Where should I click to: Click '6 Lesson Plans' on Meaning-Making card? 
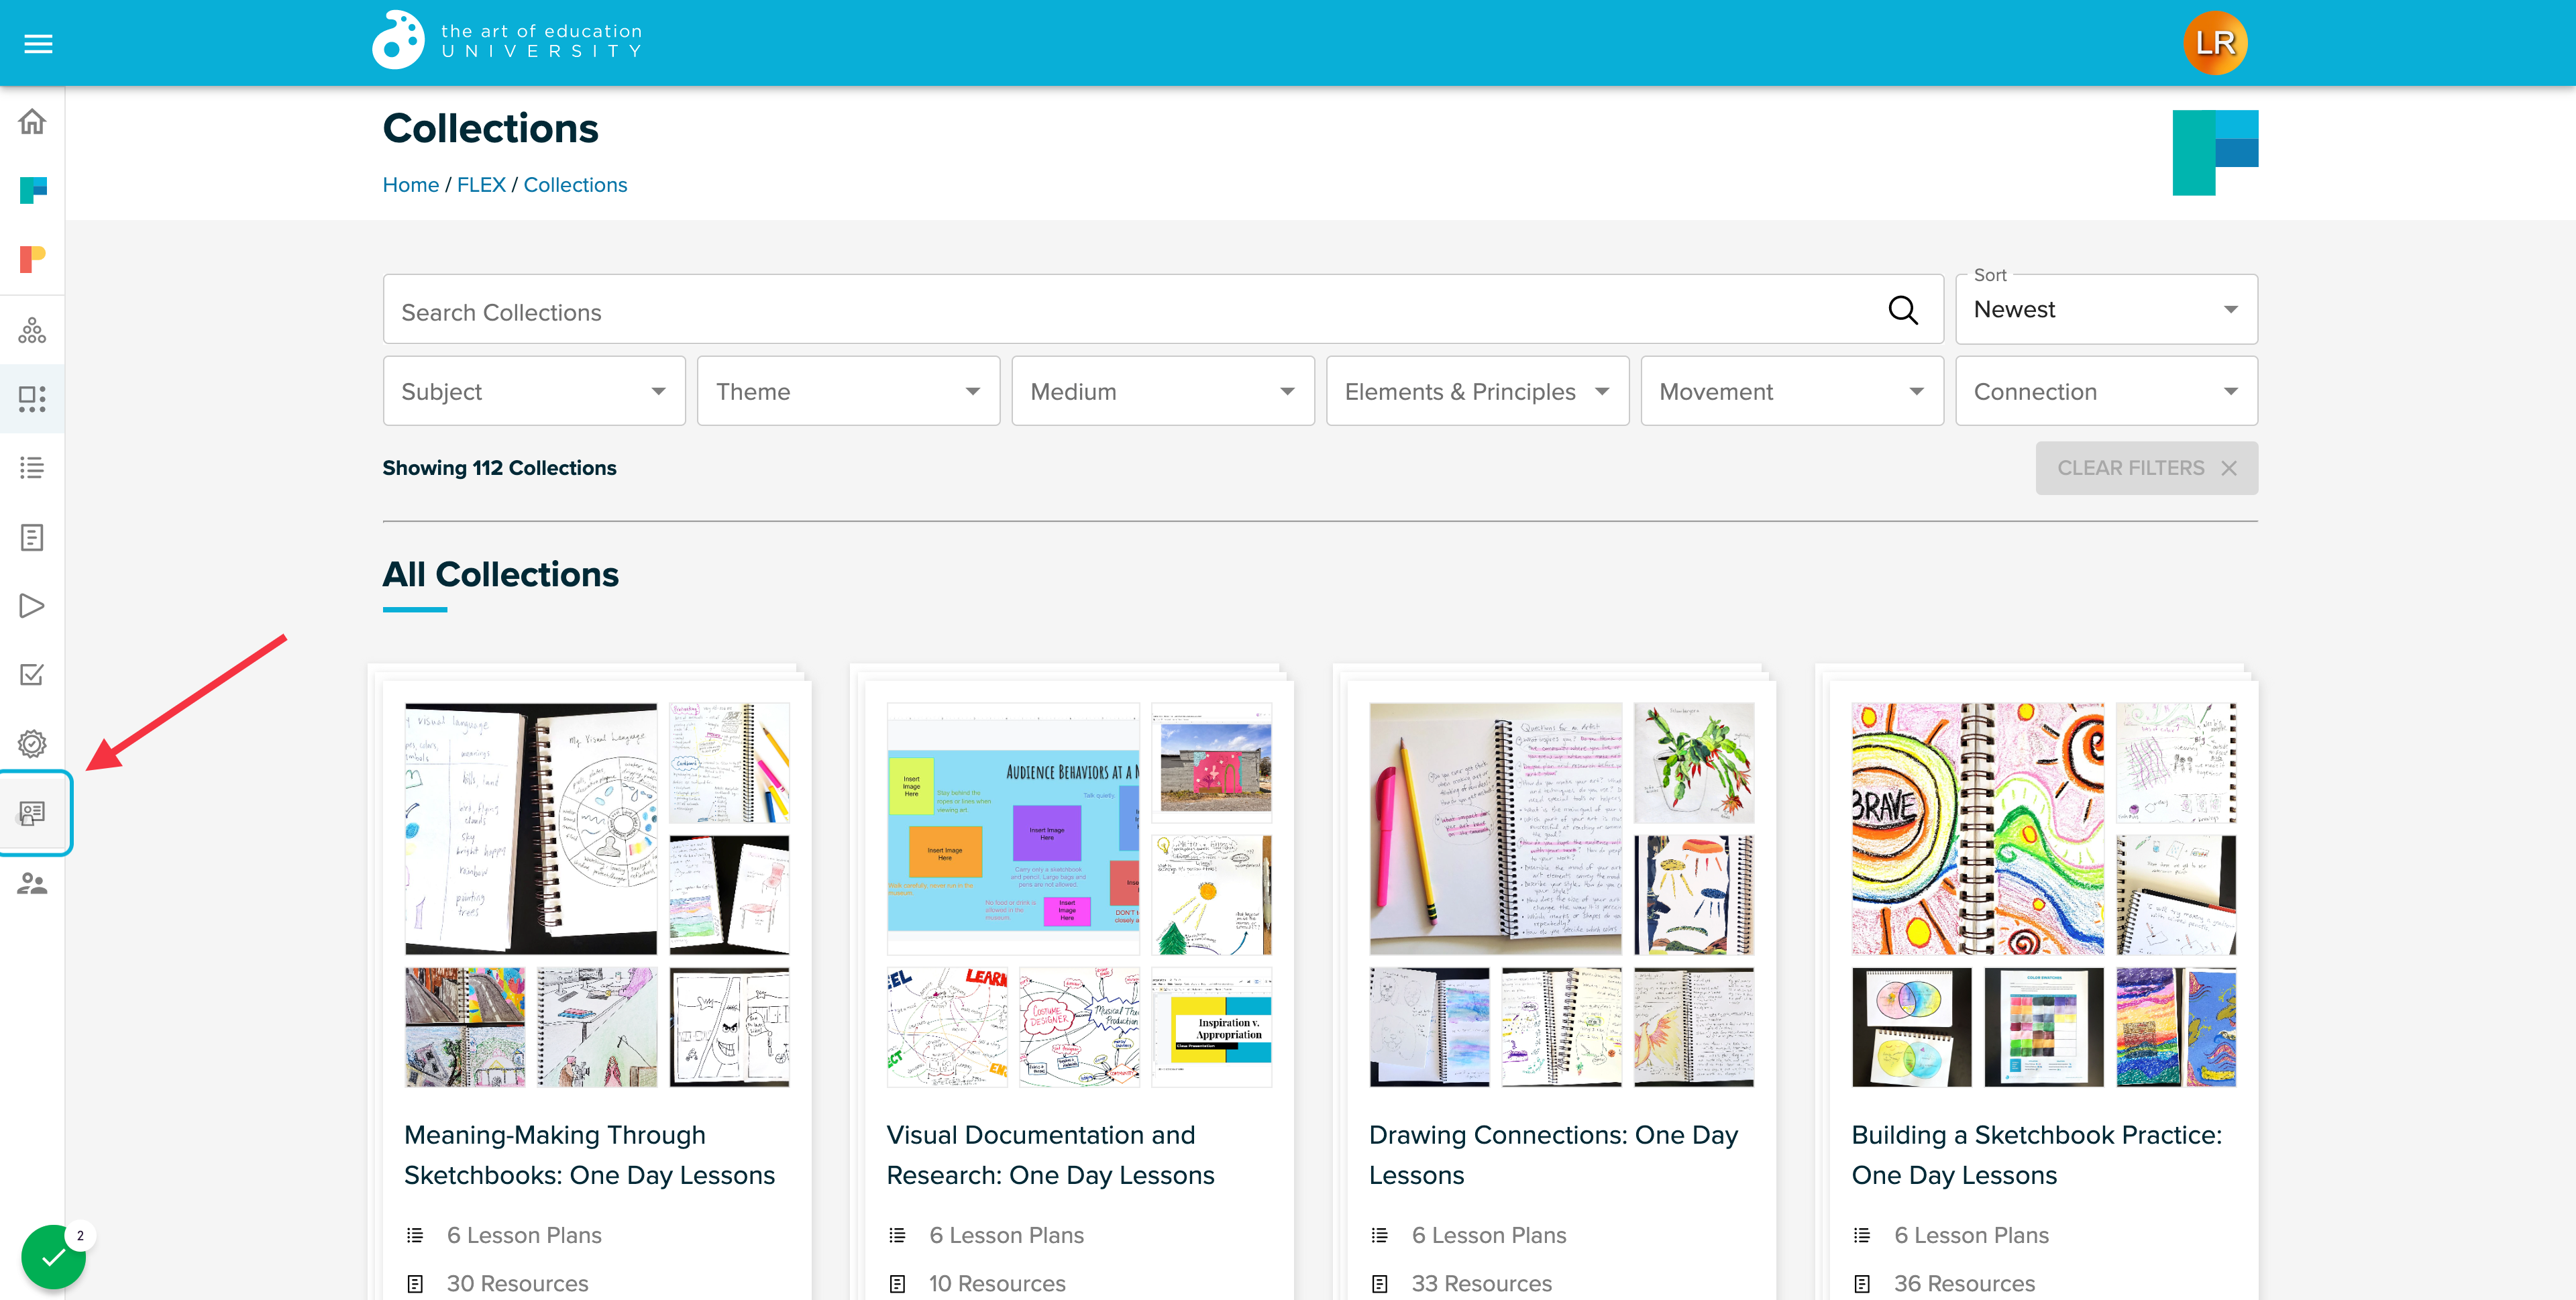point(524,1235)
